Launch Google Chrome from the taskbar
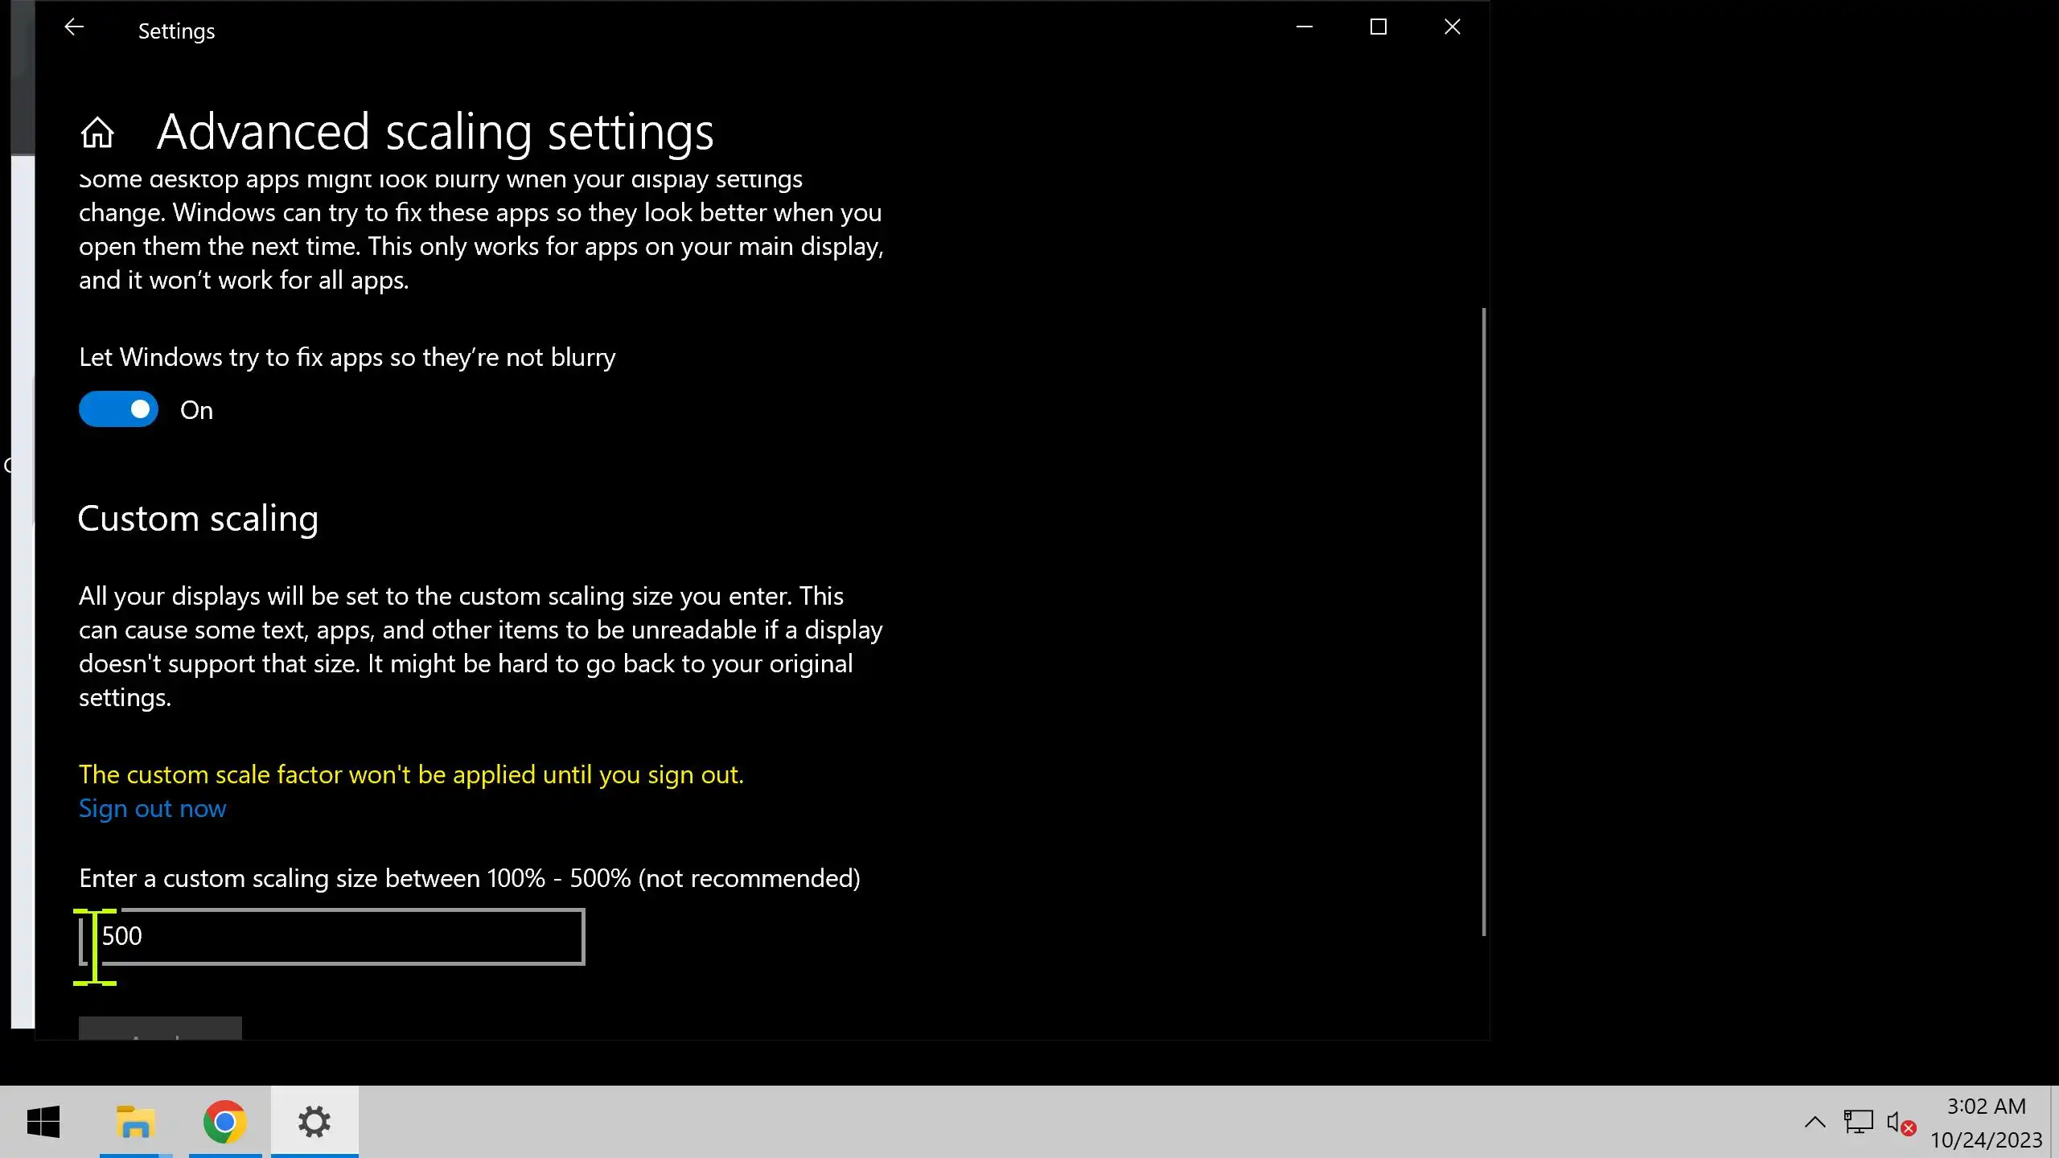2059x1158 pixels. tap(225, 1122)
